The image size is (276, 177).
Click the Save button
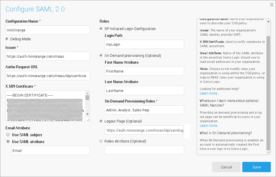[x=257, y=167]
